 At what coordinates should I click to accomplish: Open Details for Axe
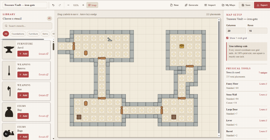(44, 95)
